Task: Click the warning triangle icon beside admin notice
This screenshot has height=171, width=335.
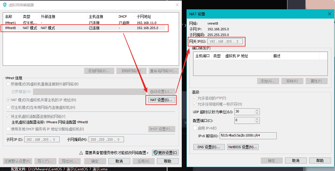Action: point(81,153)
